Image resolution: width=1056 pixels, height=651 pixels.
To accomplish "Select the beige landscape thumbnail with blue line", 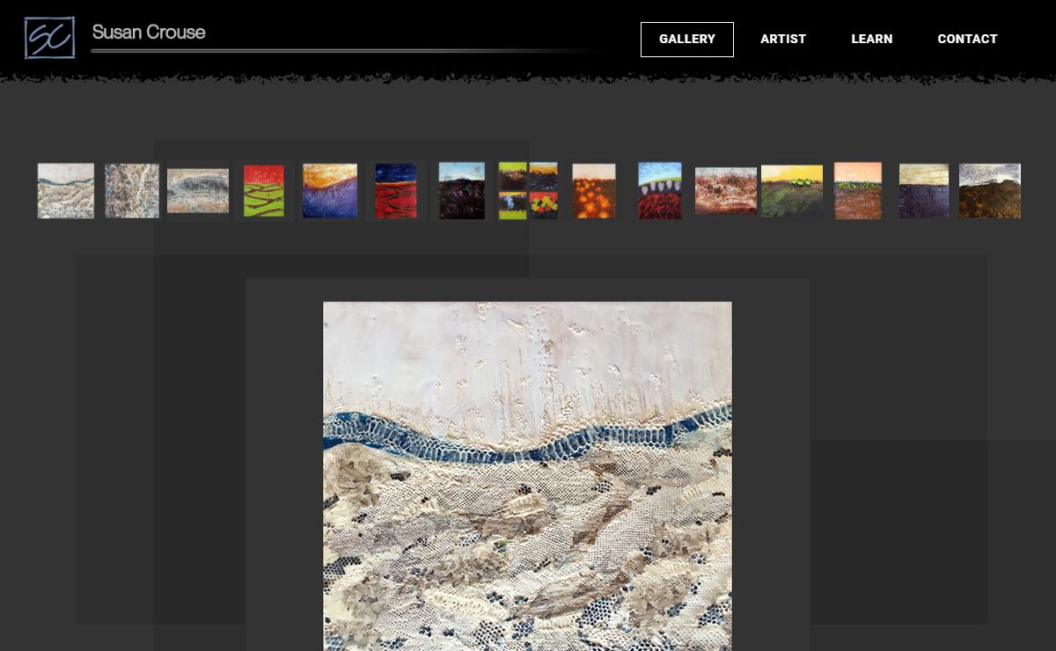I will click(x=66, y=191).
